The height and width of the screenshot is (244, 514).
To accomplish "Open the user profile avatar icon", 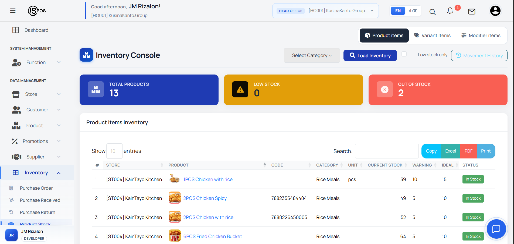I will [x=495, y=11].
